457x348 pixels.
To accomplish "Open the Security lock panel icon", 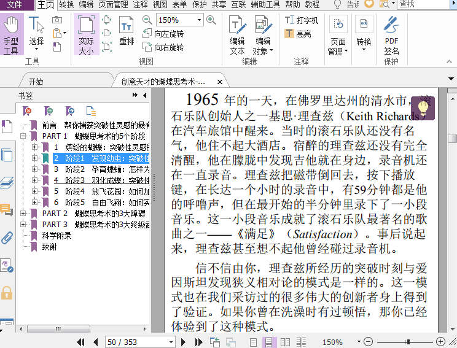I will [x=7, y=293].
